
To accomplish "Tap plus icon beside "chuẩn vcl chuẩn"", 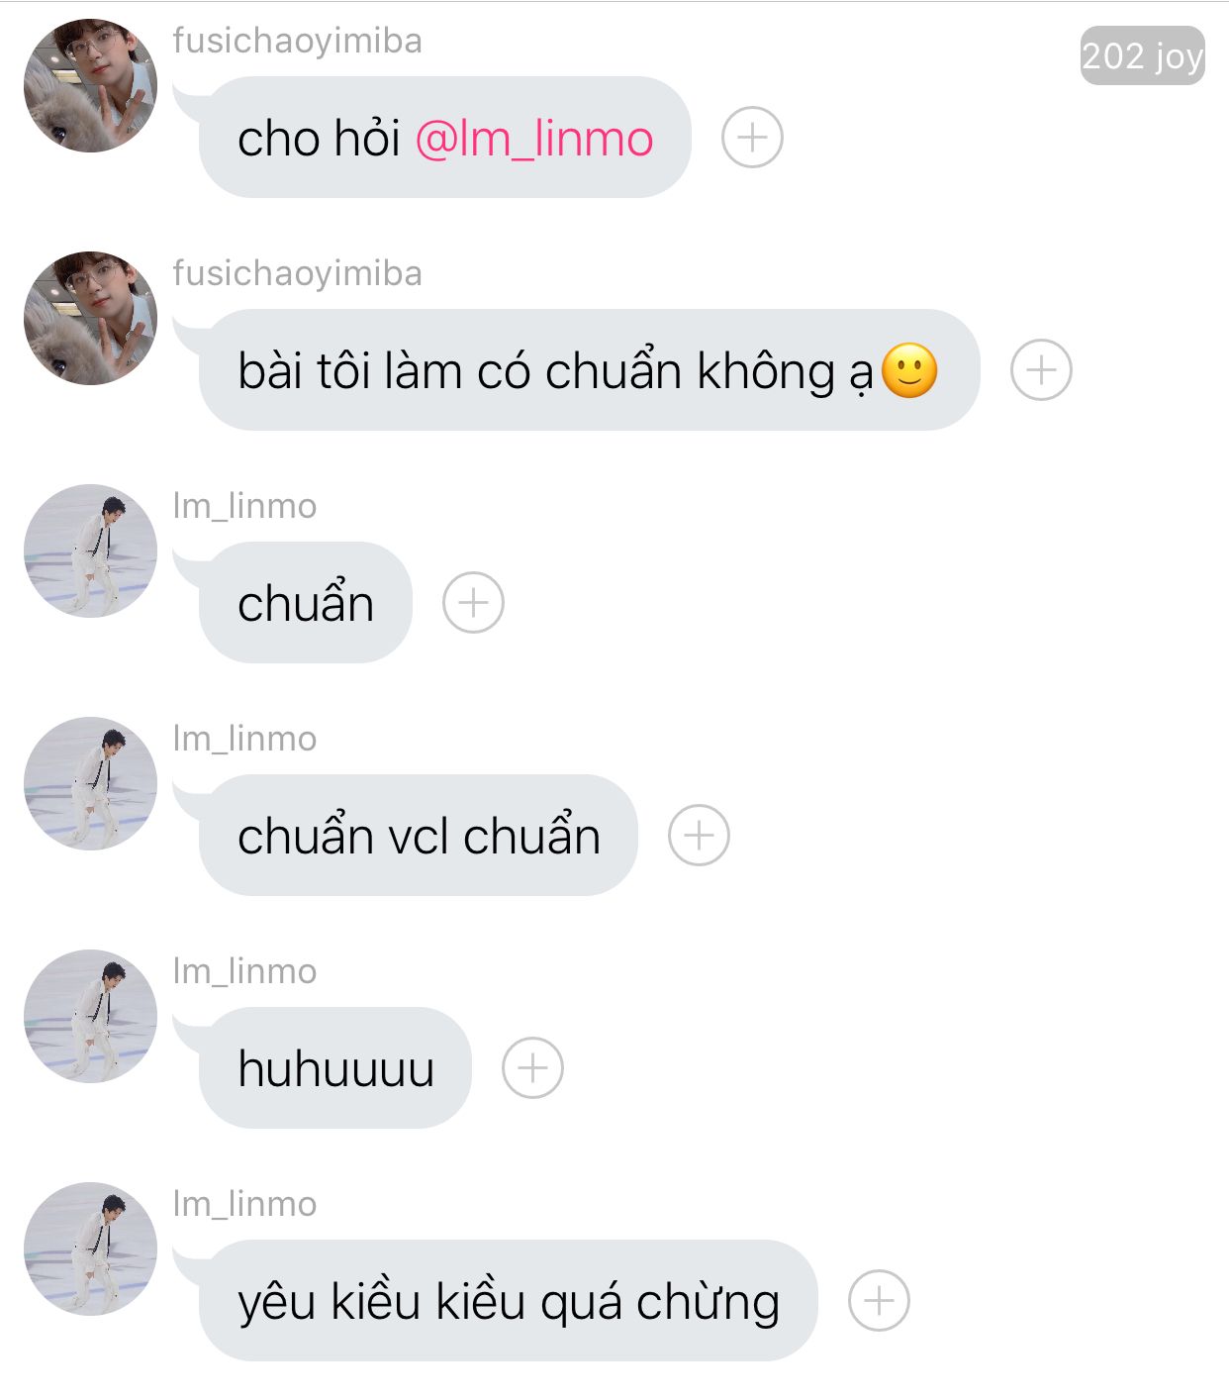I will [x=699, y=835].
